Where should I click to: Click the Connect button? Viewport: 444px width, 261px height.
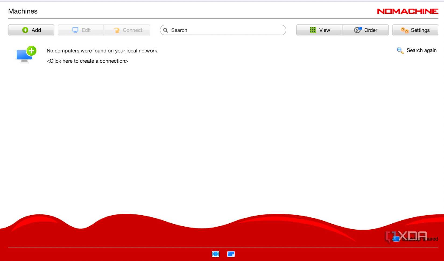tap(127, 30)
